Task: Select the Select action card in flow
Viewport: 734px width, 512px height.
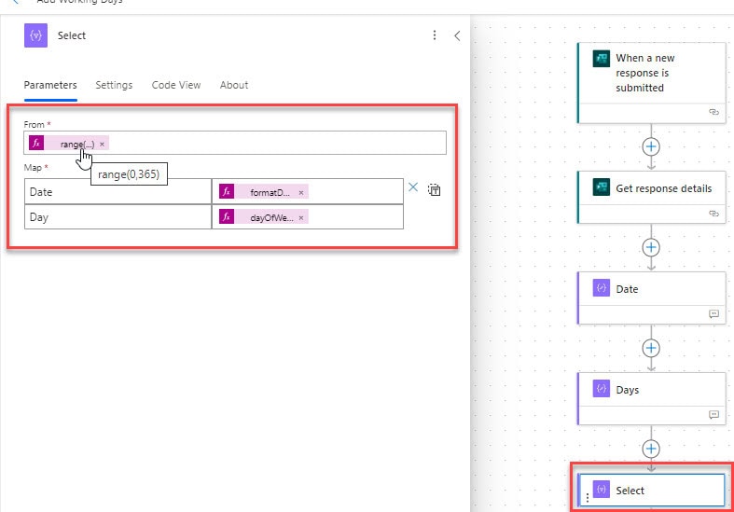Action: (x=652, y=490)
